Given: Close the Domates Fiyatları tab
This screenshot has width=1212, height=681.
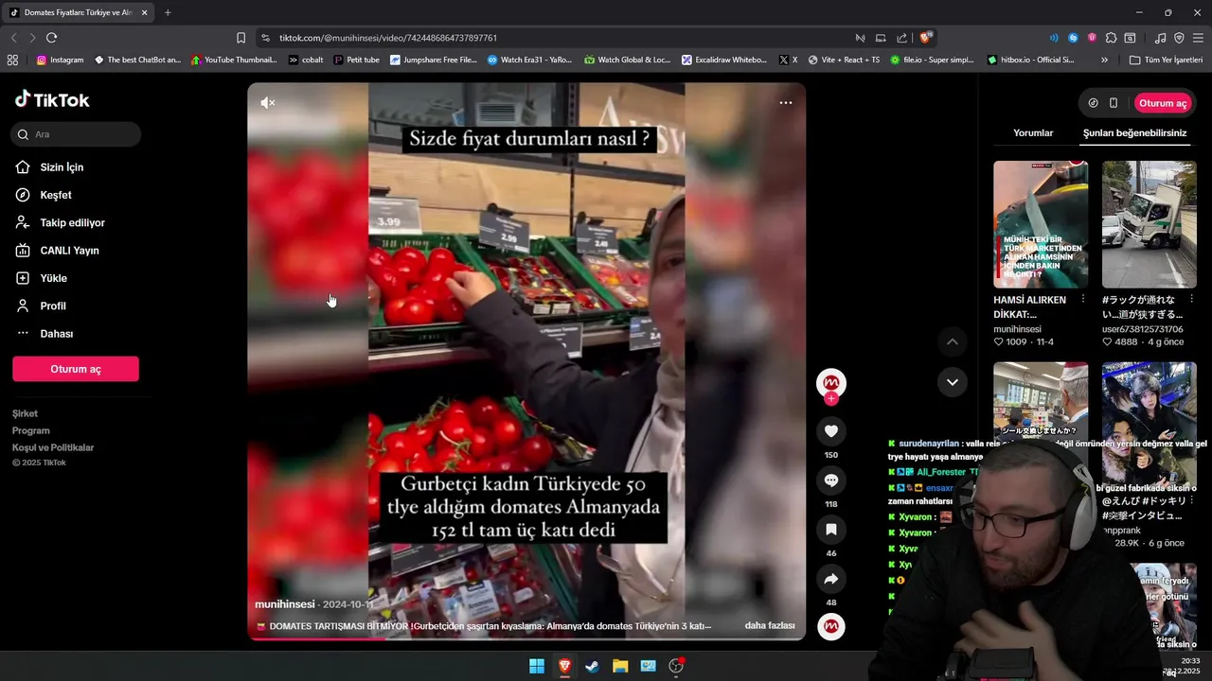Looking at the screenshot, I should click(144, 12).
